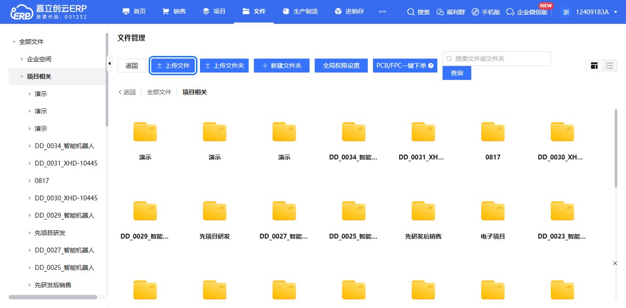Click the sidebar vertical scrollbar

107,79
